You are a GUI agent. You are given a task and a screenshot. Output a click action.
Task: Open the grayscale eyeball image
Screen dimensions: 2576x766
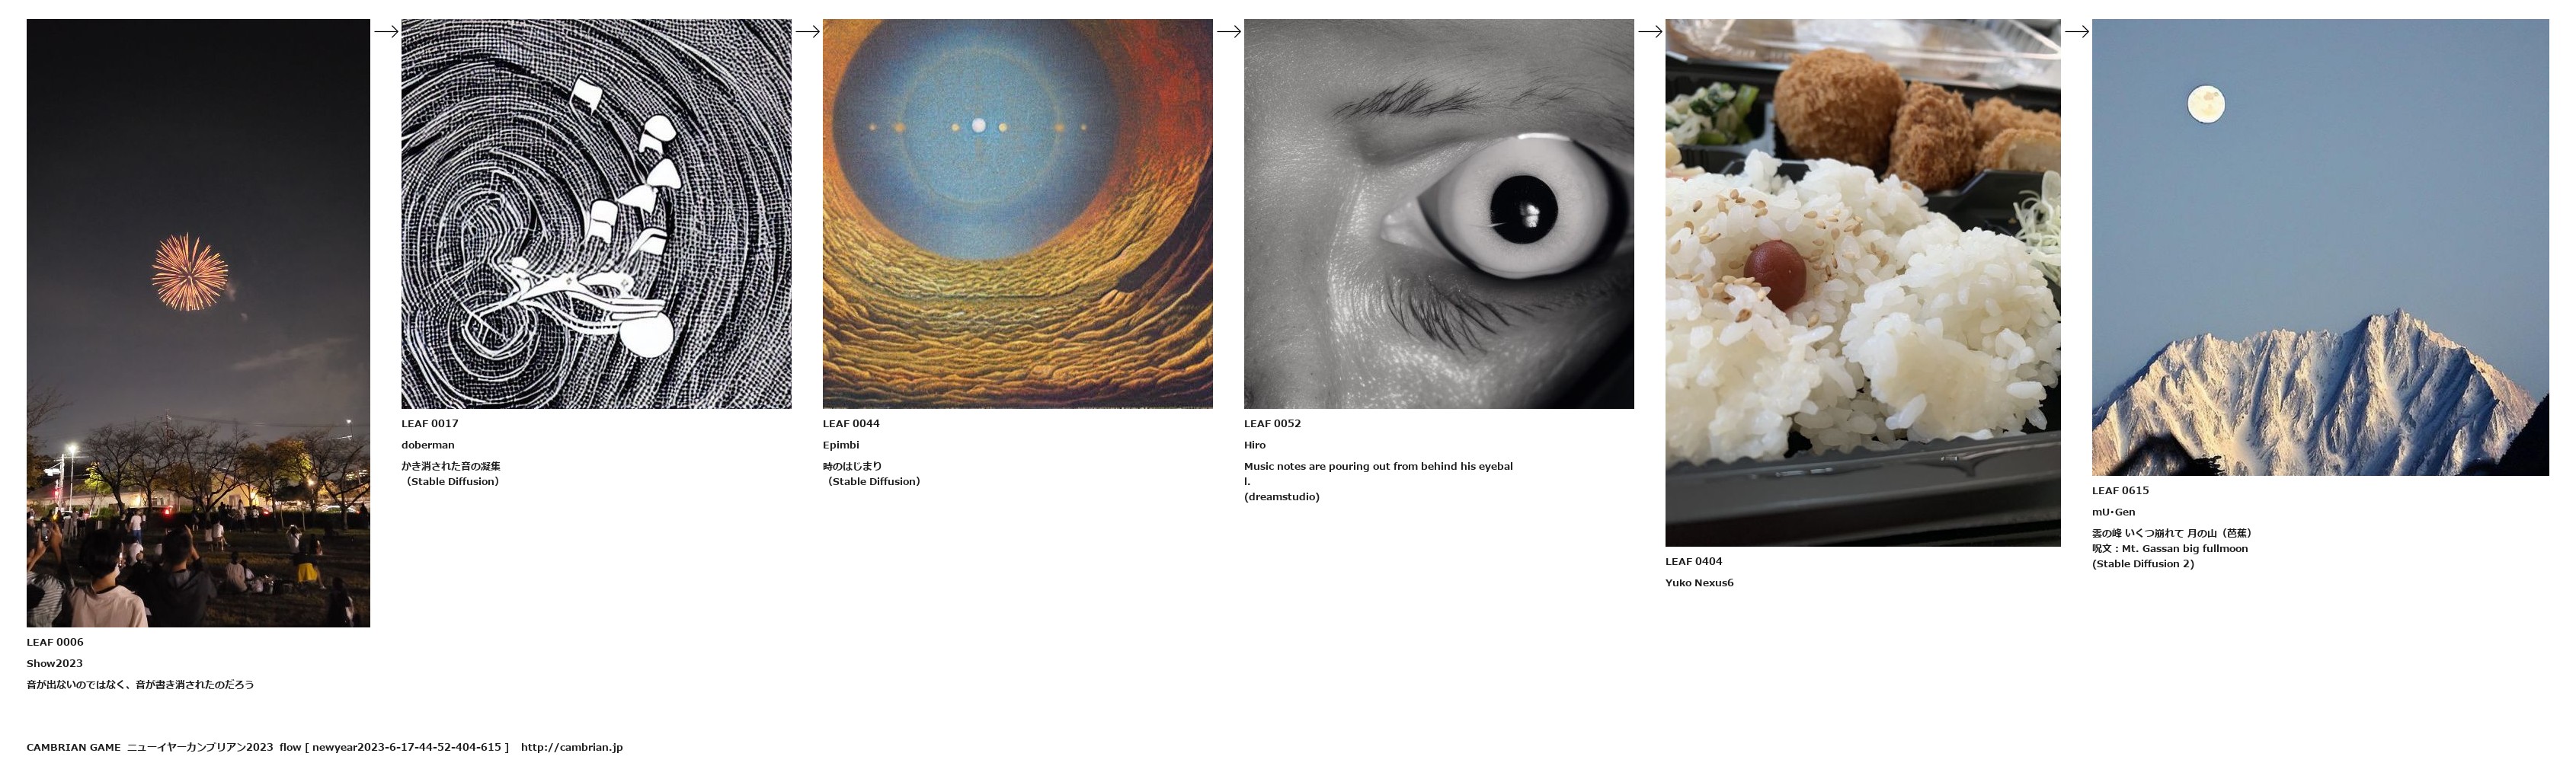pos(1439,214)
